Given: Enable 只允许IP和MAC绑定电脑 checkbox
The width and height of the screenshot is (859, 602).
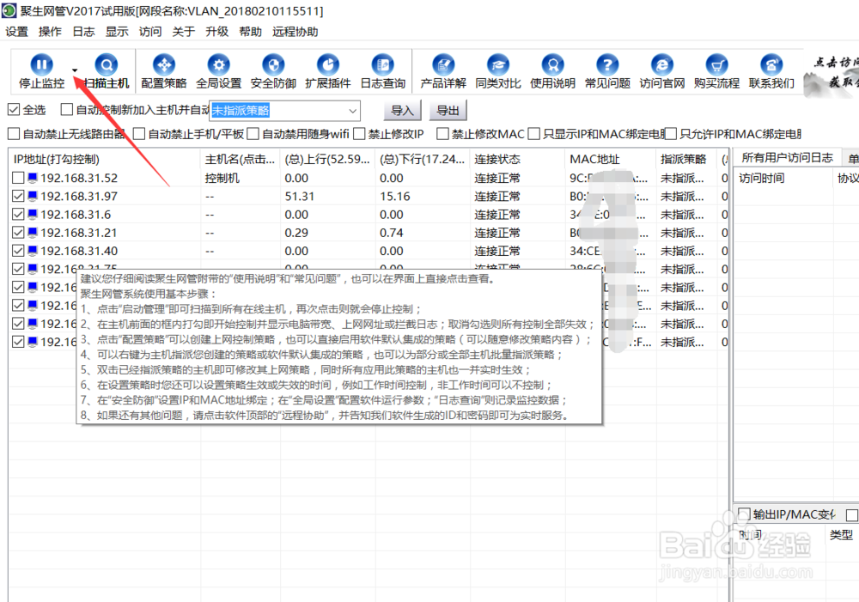Looking at the screenshot, I should click(671, 134).
